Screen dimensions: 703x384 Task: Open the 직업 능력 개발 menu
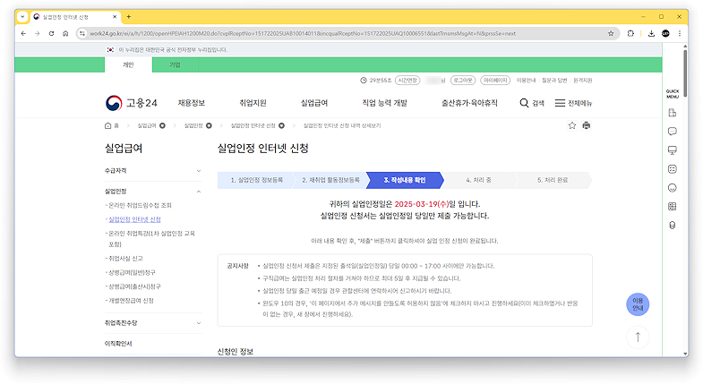pos(385,103)
